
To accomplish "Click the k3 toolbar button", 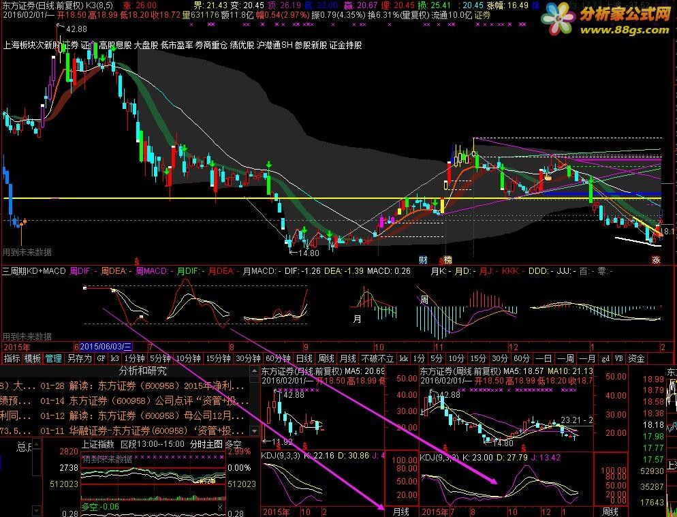I will tap(114, 358).
